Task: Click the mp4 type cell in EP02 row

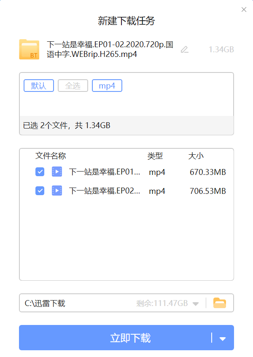Action: 157,191
